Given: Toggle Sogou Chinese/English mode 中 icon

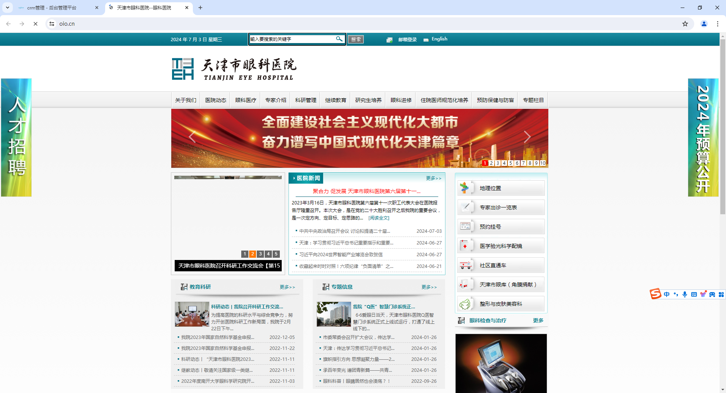Looking at the screenshot, I should tap(667, 294).
